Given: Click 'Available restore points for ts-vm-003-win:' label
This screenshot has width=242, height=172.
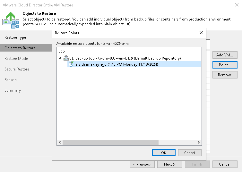Looking at the screenshot, I should [93, 44].
